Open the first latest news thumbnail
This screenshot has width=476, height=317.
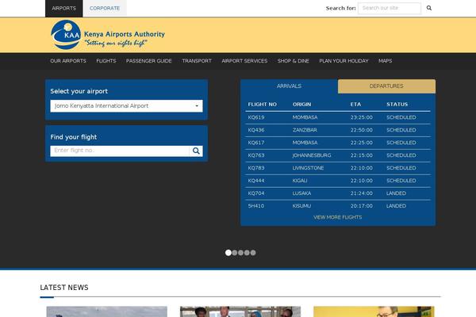pos(107,311)
